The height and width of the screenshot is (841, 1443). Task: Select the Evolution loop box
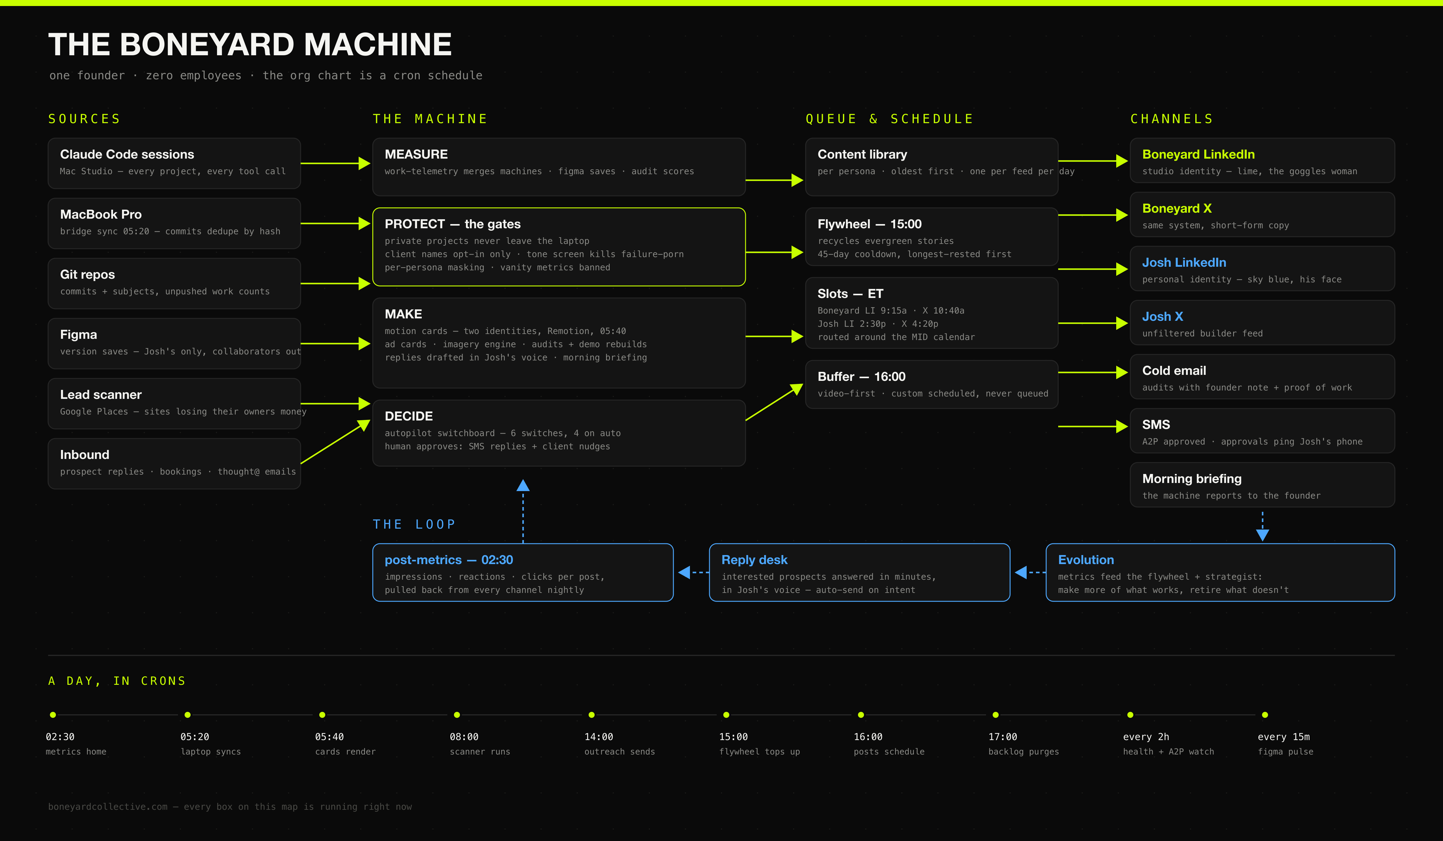[1220, 572]
